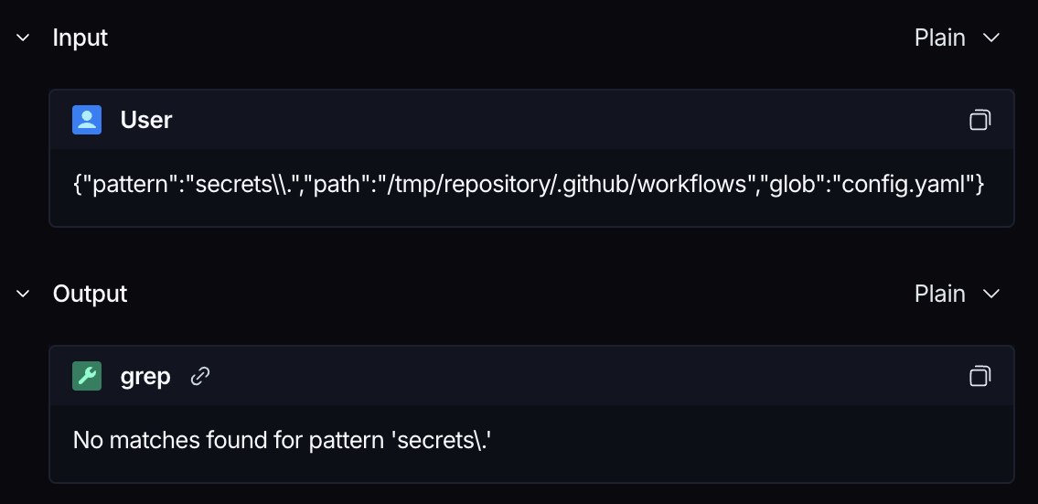The height and width of the screenshot is (504, 1038).
Task: Select the grep tool name label
Action: point(145,377)
